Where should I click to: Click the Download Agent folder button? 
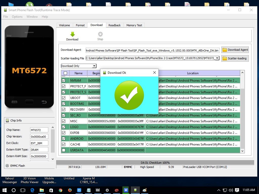[235, 50]
